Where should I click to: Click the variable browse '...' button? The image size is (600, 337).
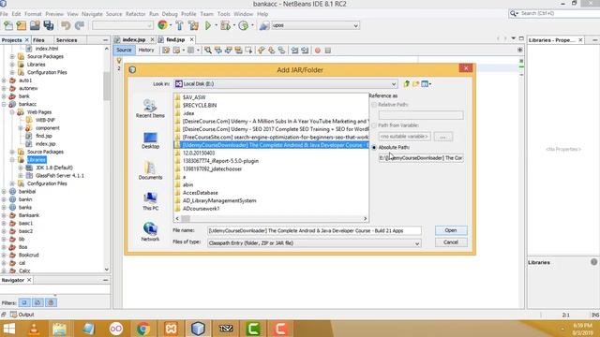tap(442, 137)
